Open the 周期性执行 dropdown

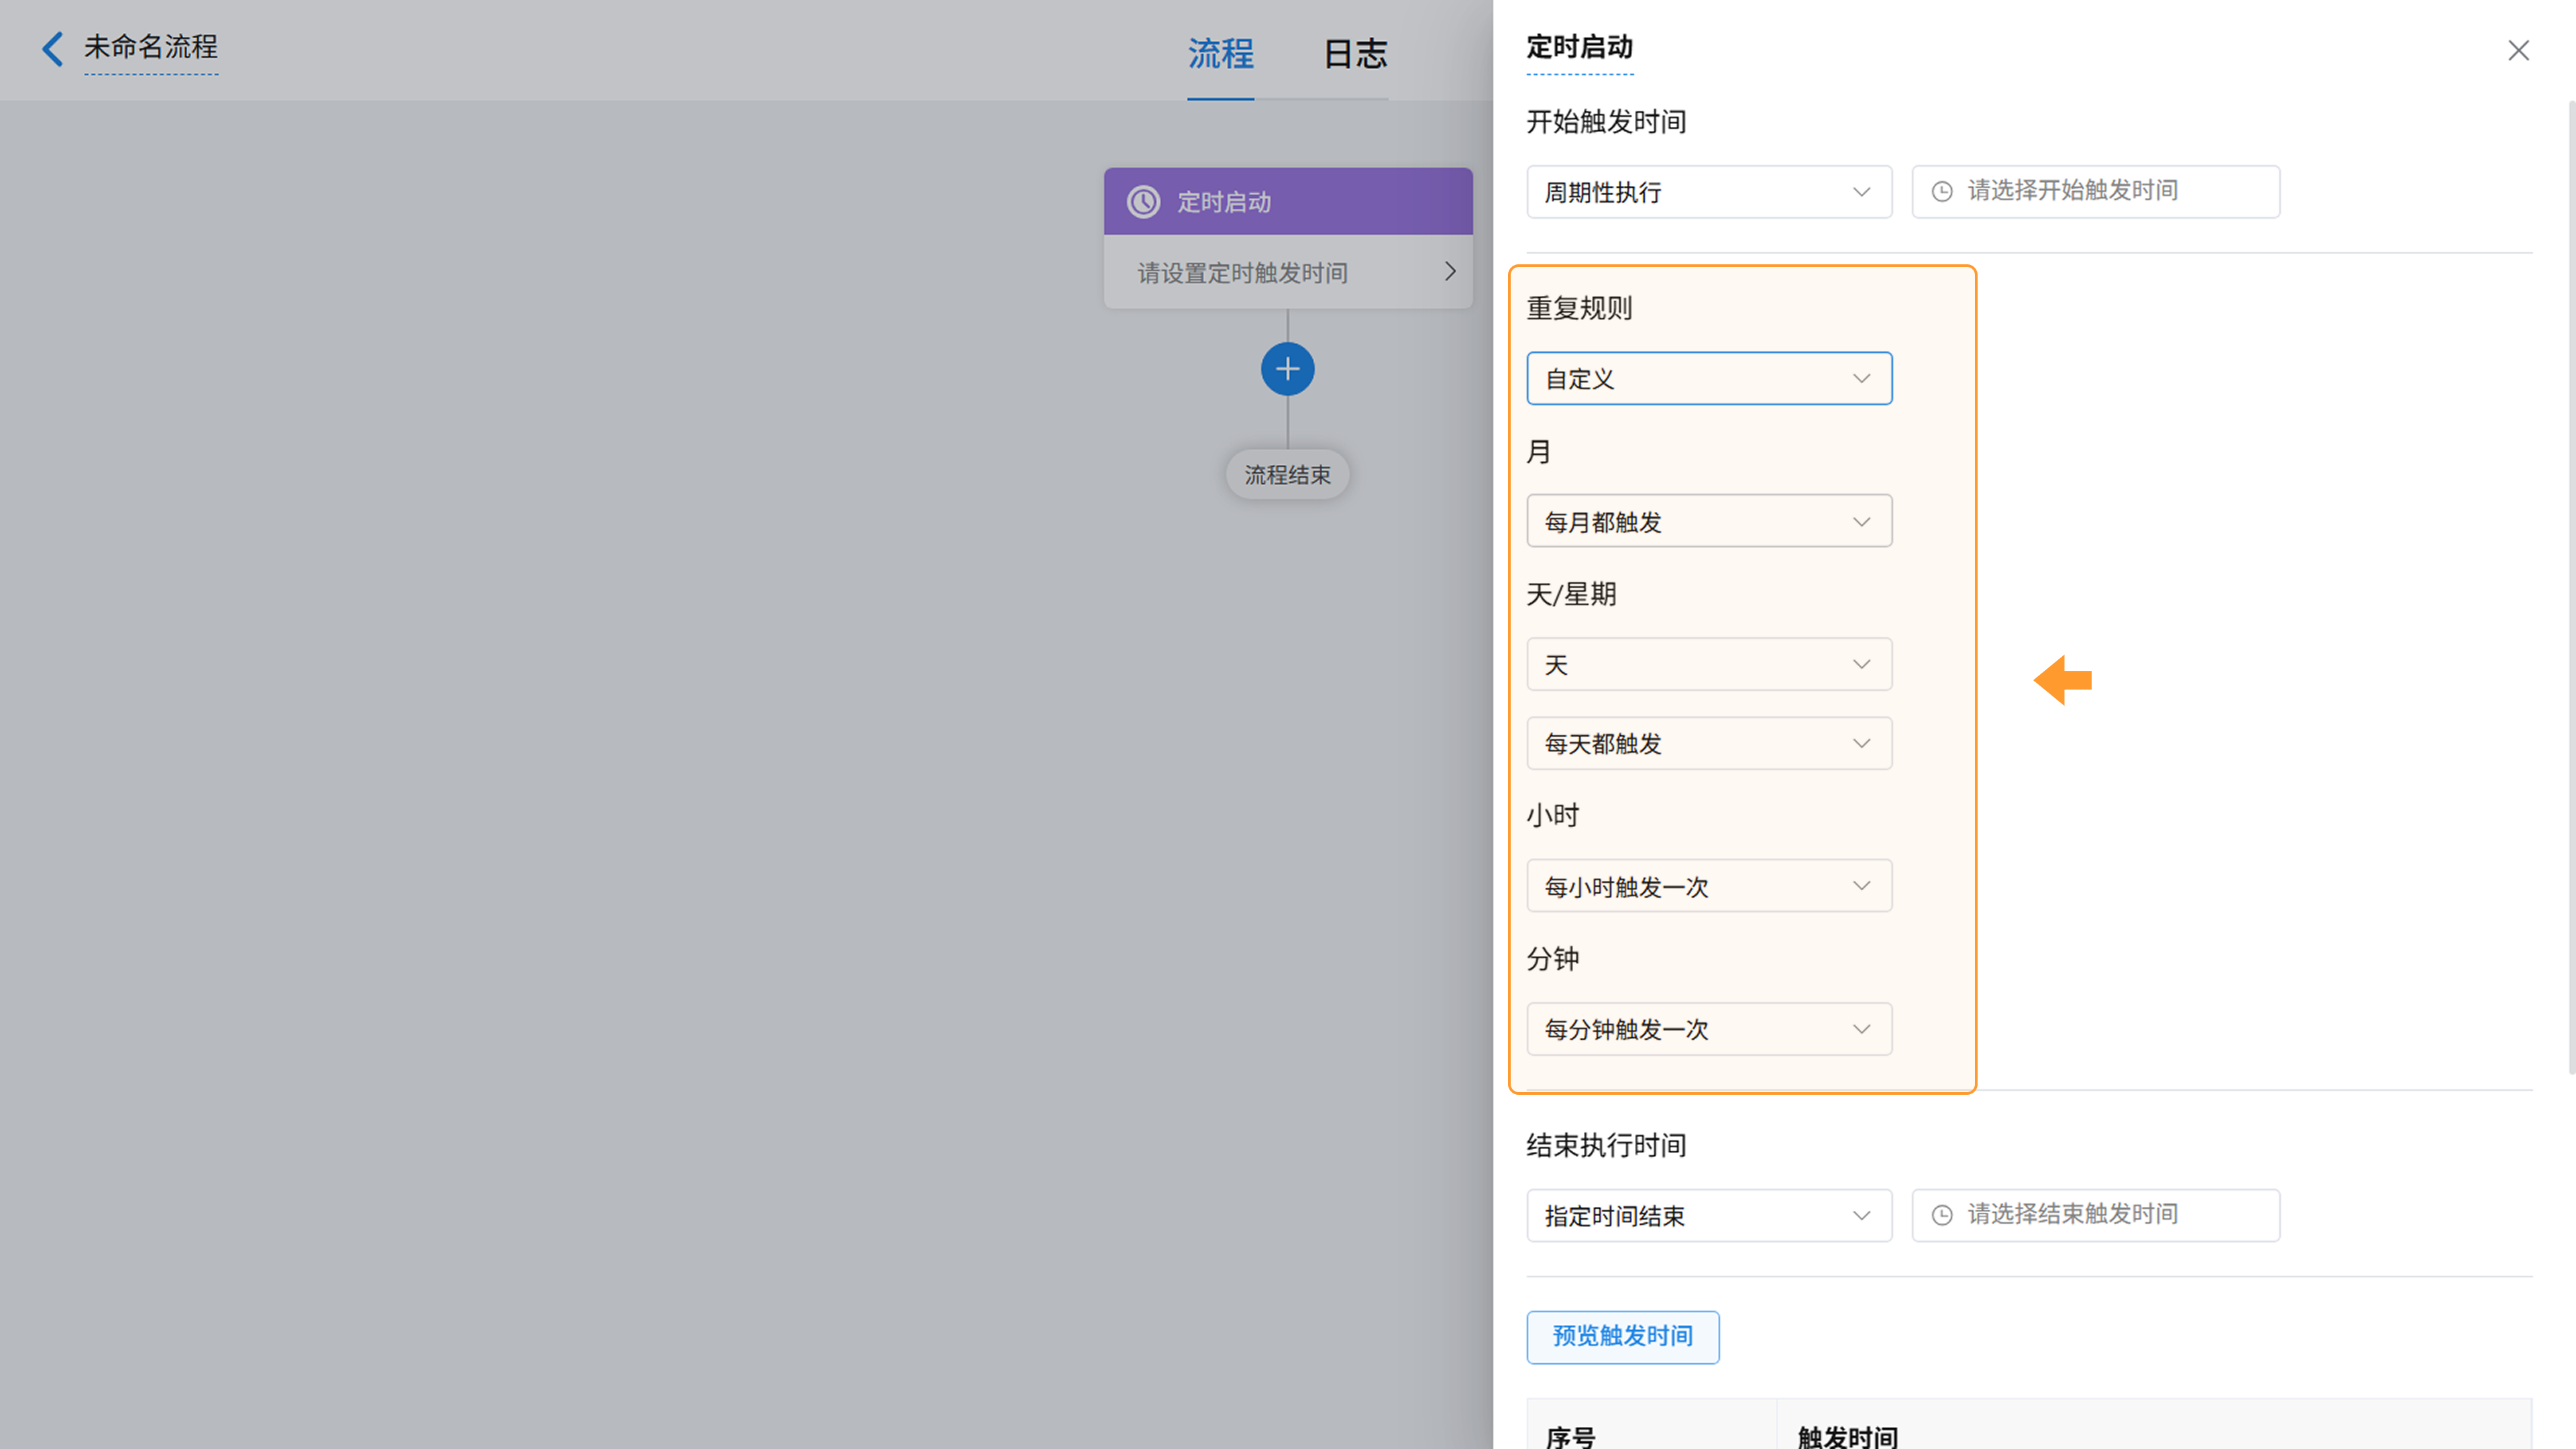pyautogui.click(x=1708, y=192)
